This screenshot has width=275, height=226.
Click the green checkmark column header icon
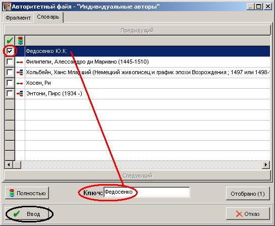pyautogui.click(x=10, y=40)
